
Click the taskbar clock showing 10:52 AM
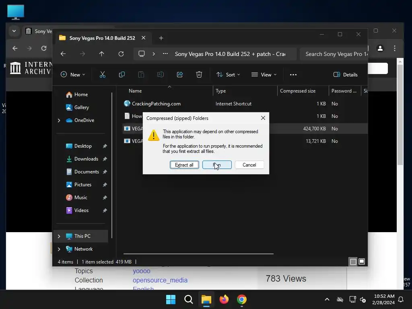click(383, 299)
